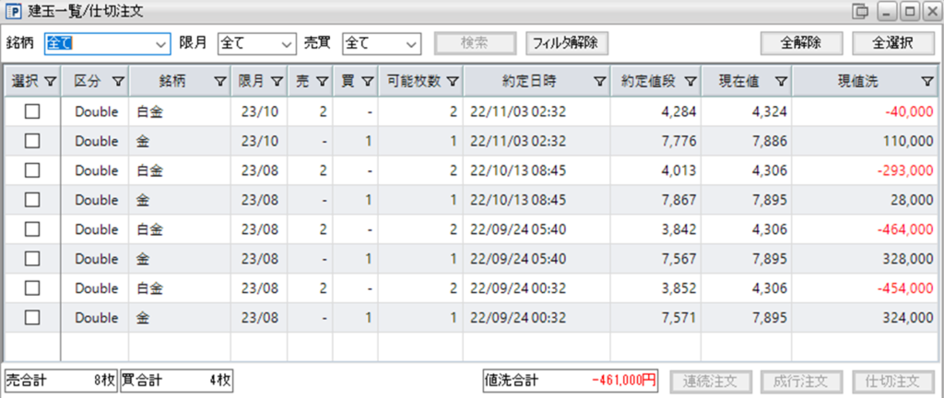Click the 7,571 contract price cell

655,318
